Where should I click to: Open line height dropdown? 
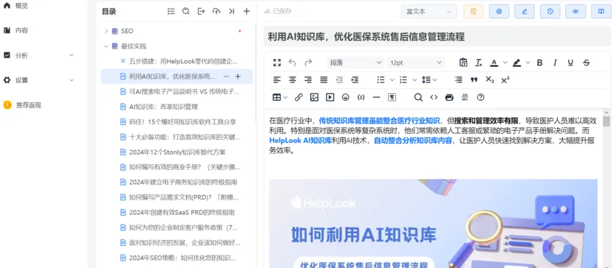click(429, 80)
